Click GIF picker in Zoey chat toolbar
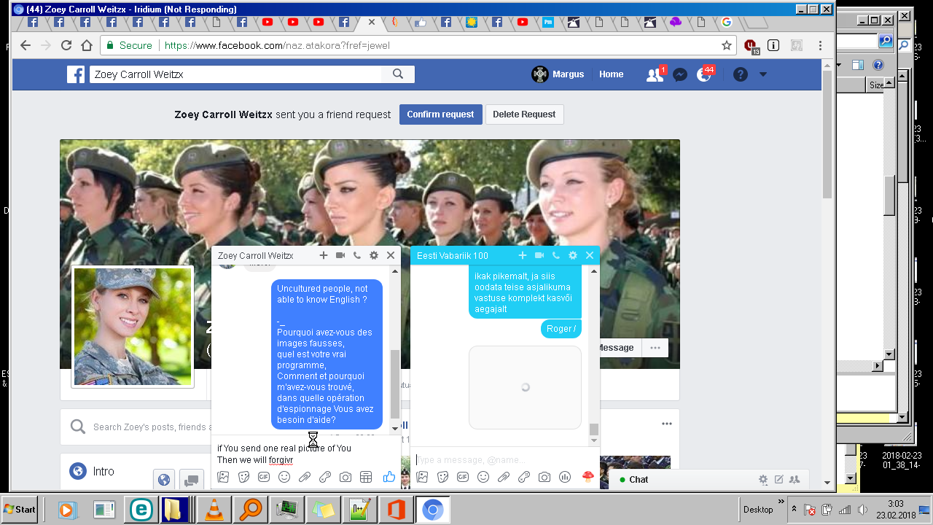Viewport: 933px width, 525px height. (264, 477)
